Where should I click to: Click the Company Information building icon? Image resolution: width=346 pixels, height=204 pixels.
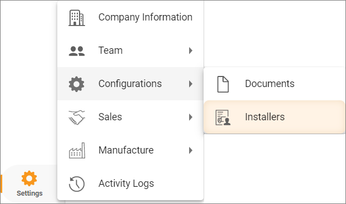tap(77, 18)
